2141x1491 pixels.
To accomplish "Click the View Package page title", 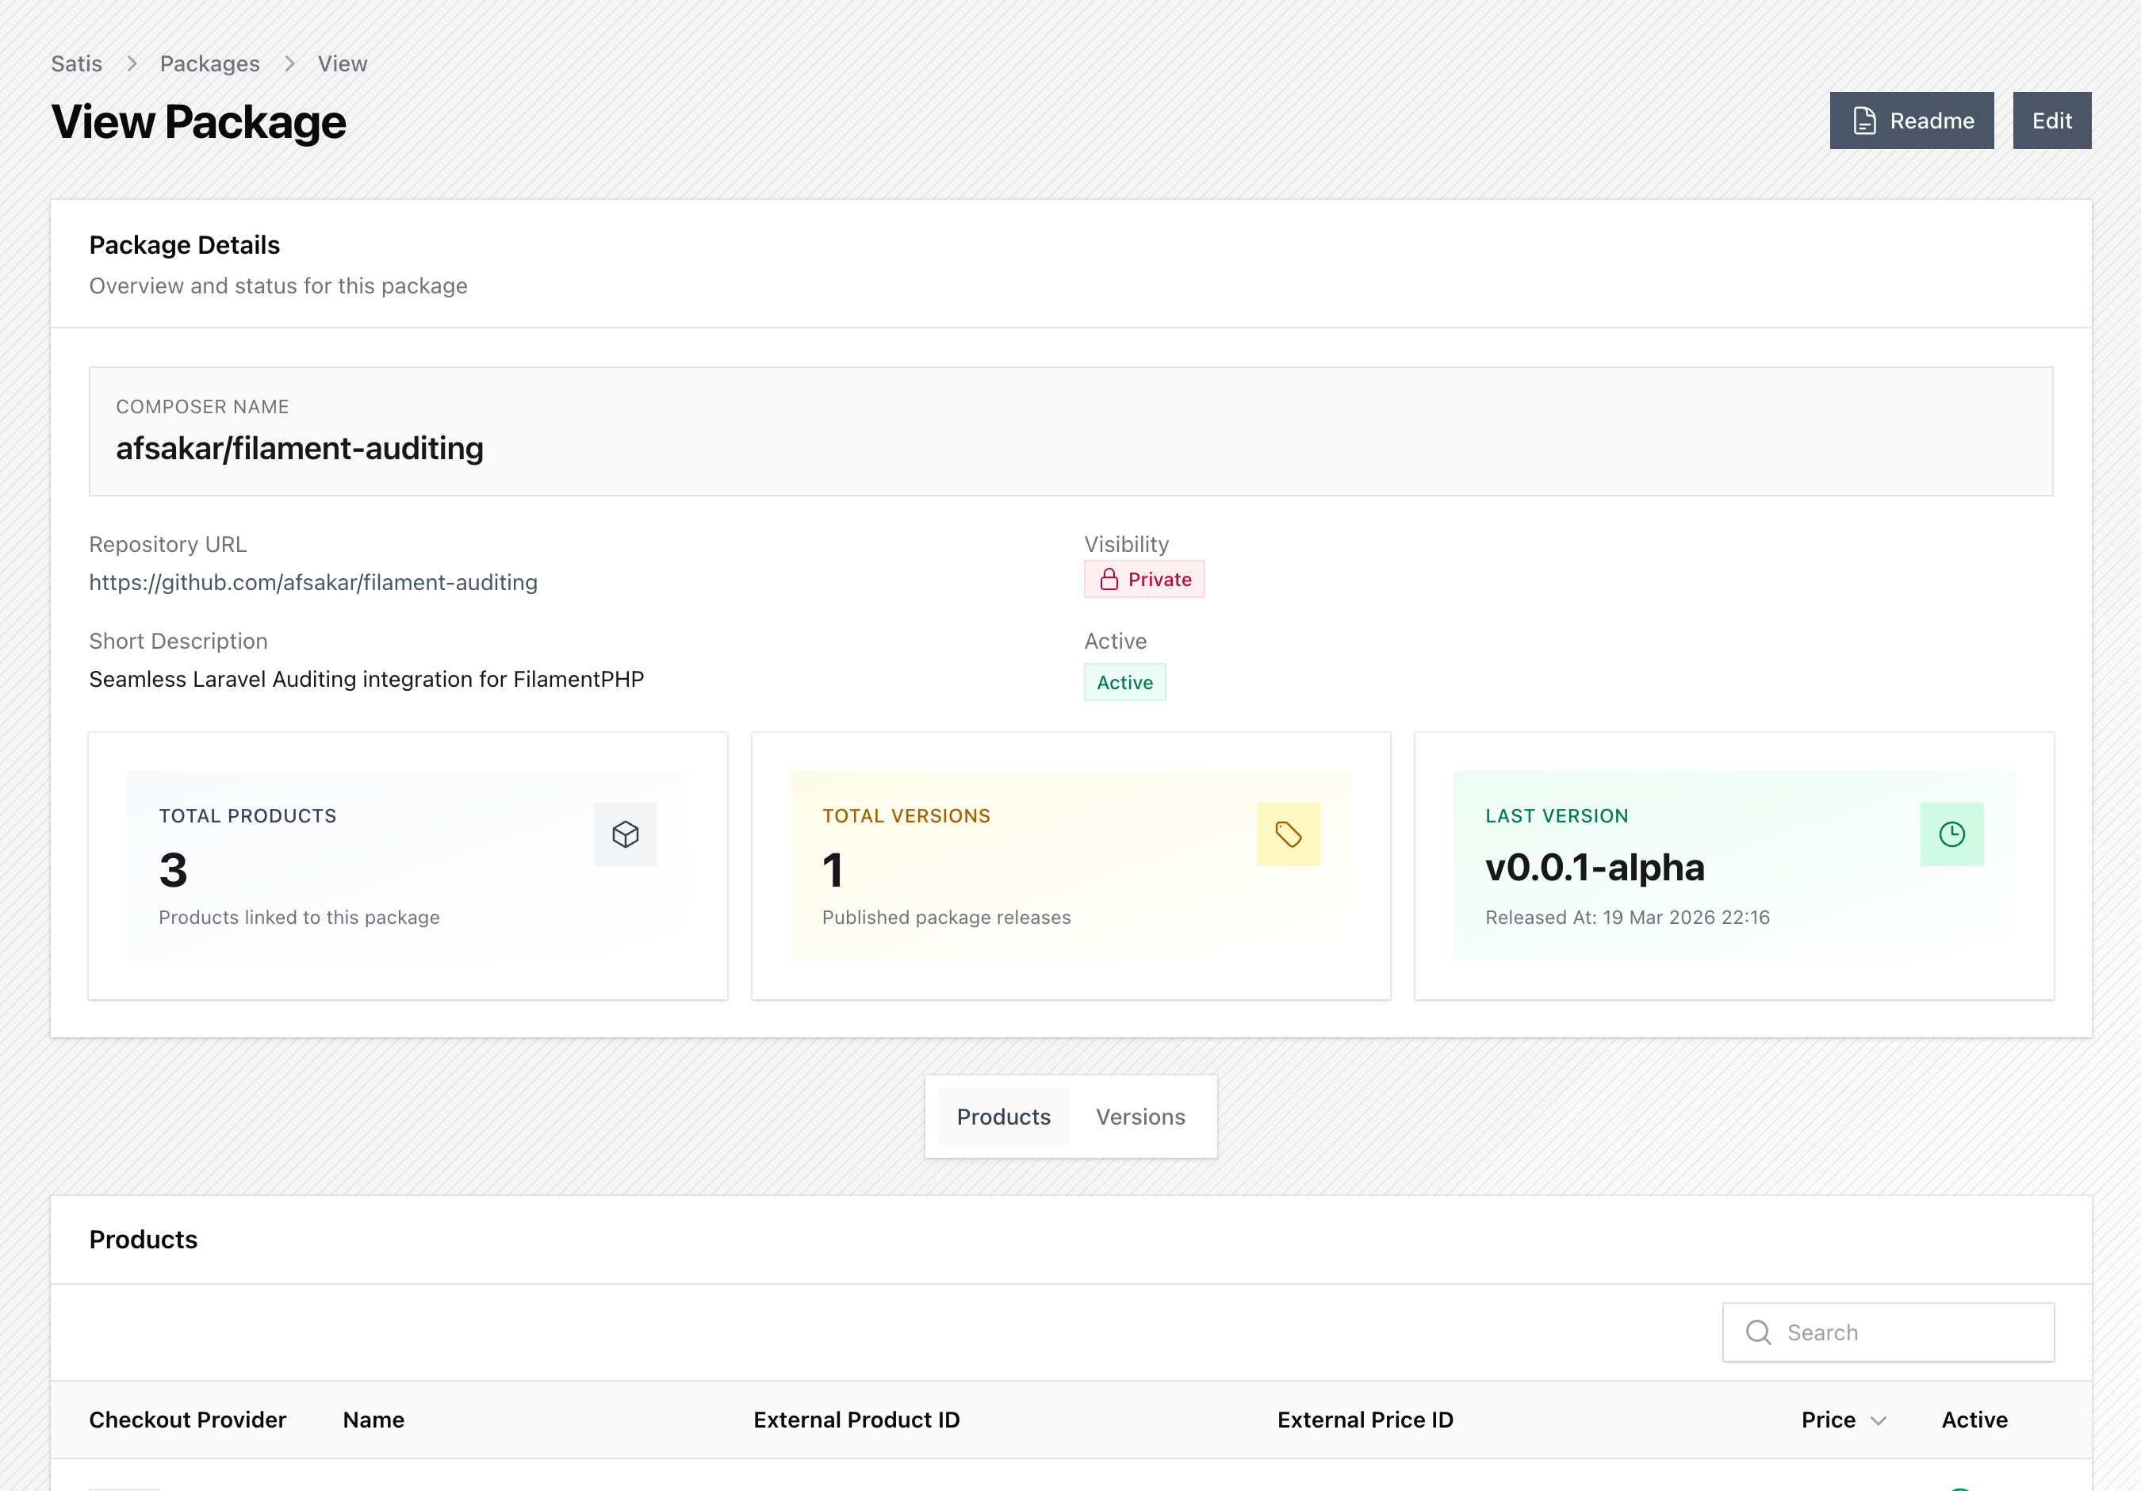I will (198, 122).
